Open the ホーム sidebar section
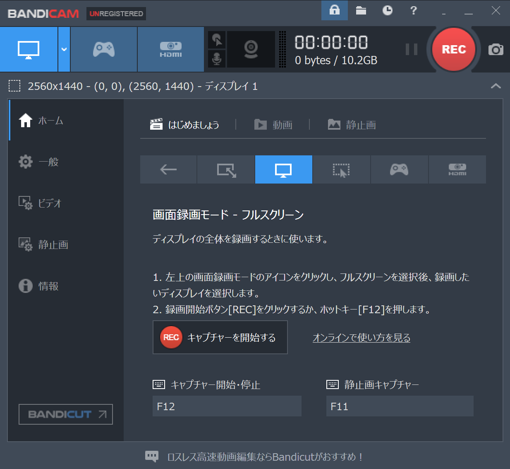The height and width of the screenshot is (469, 510). click(66, 121)
